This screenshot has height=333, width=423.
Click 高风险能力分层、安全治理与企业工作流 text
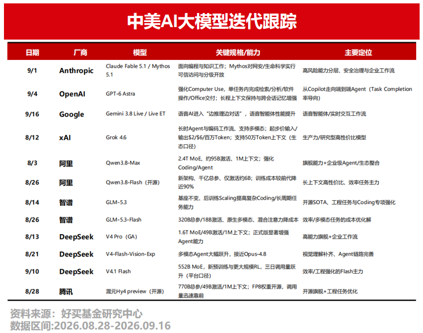click(348, 71)
